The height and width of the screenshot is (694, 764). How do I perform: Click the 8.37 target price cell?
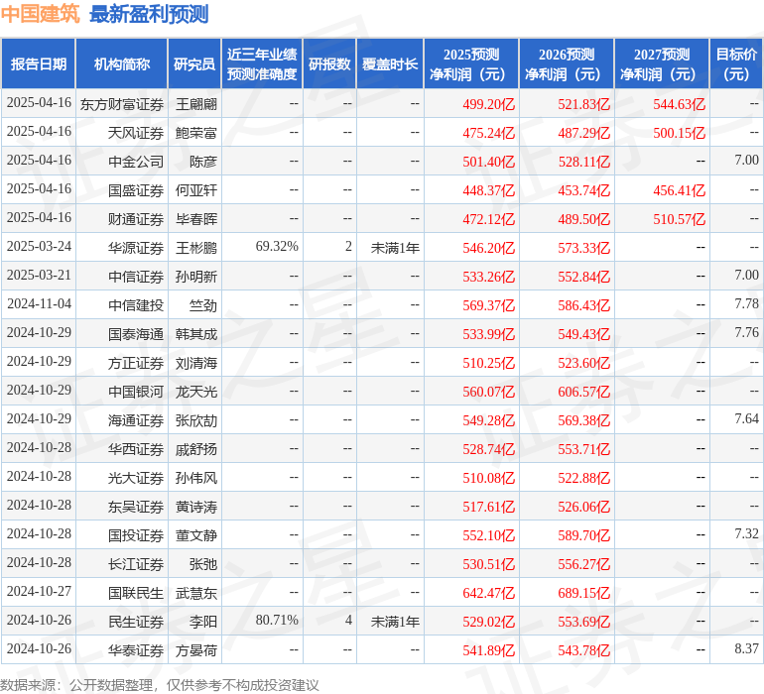click(746, 650)
